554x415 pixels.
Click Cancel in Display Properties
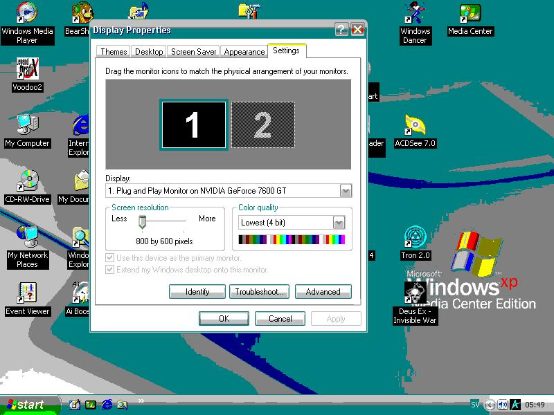point(280,318)
